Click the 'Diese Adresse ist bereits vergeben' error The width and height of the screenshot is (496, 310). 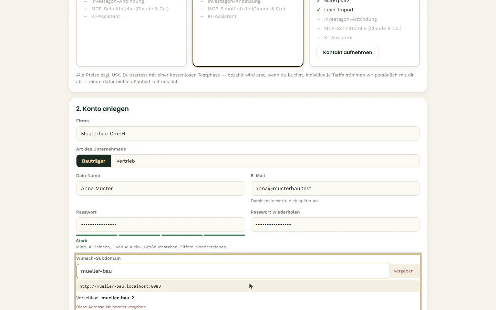[x=111, y=307]
